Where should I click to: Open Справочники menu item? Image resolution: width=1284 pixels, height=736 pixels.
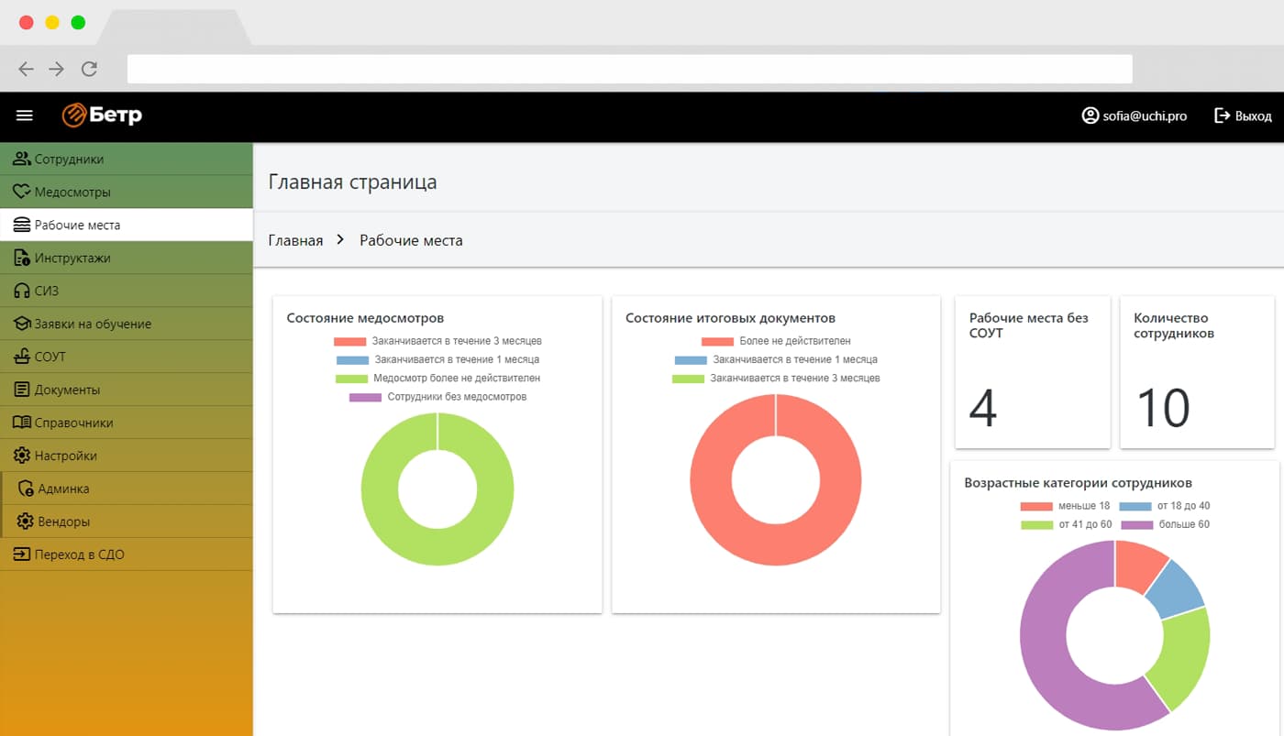[127, 423]
